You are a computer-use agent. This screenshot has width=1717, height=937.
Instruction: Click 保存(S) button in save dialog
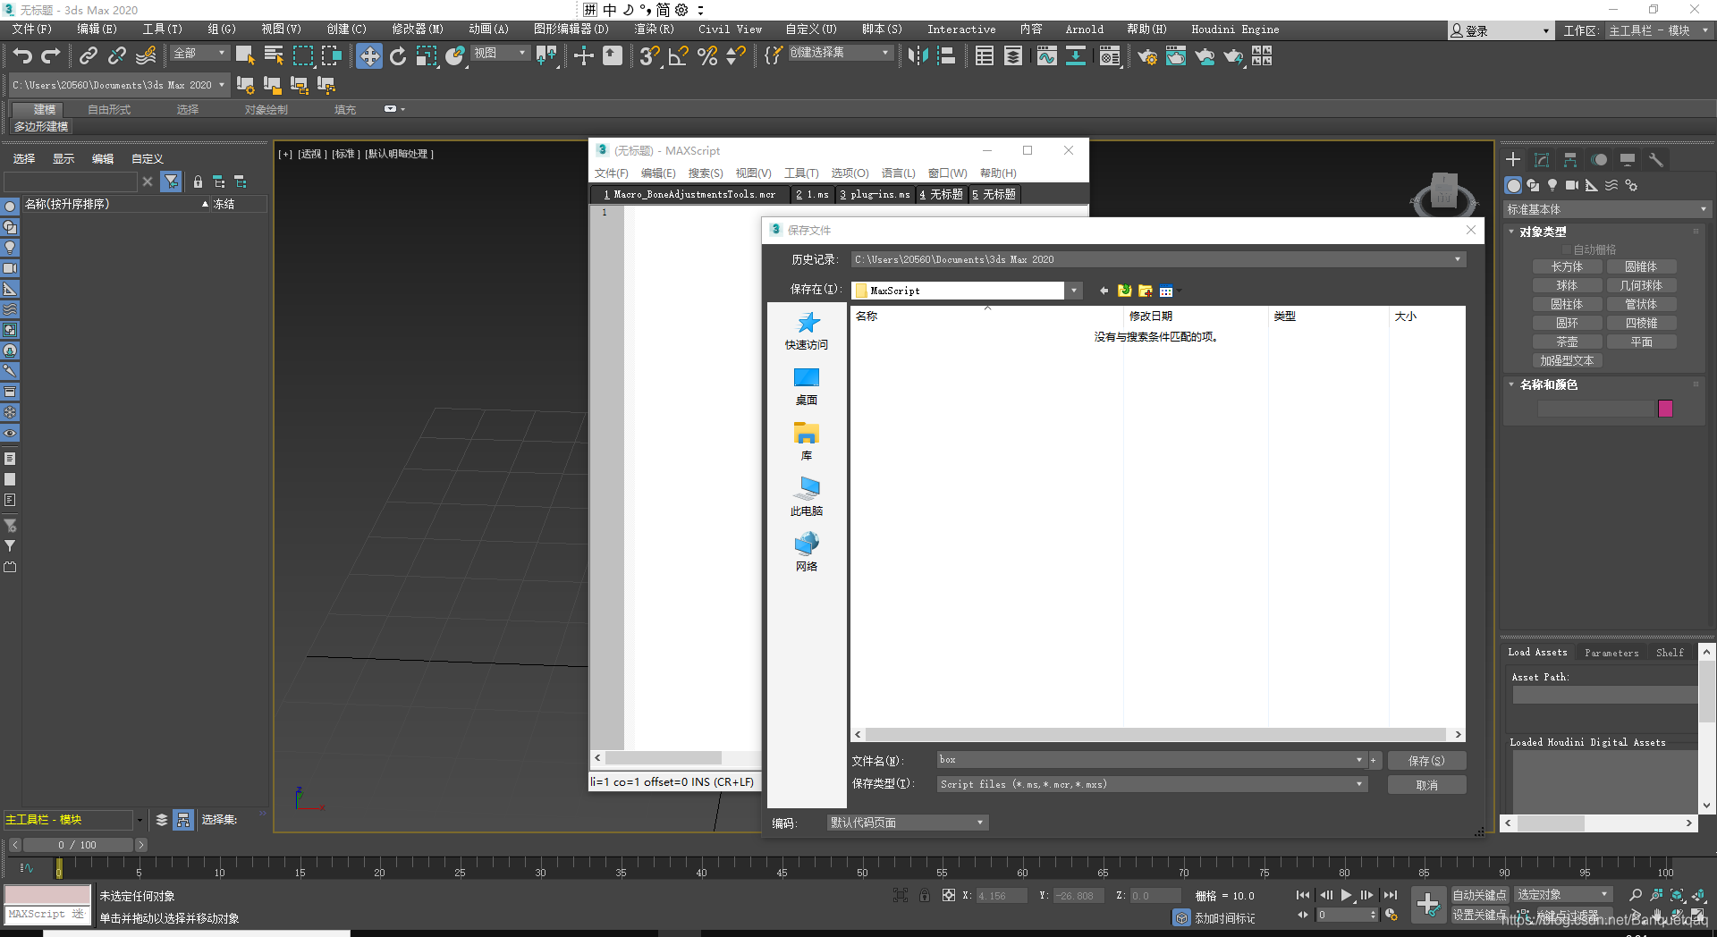[1426, 761]
